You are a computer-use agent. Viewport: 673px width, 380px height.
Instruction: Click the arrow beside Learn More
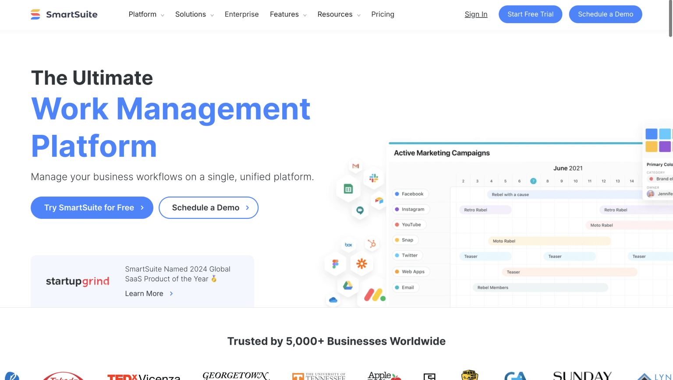click(171, 294)
